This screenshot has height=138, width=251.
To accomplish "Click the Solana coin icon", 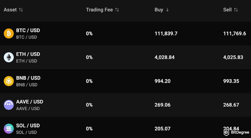I will tap(9, 129).
